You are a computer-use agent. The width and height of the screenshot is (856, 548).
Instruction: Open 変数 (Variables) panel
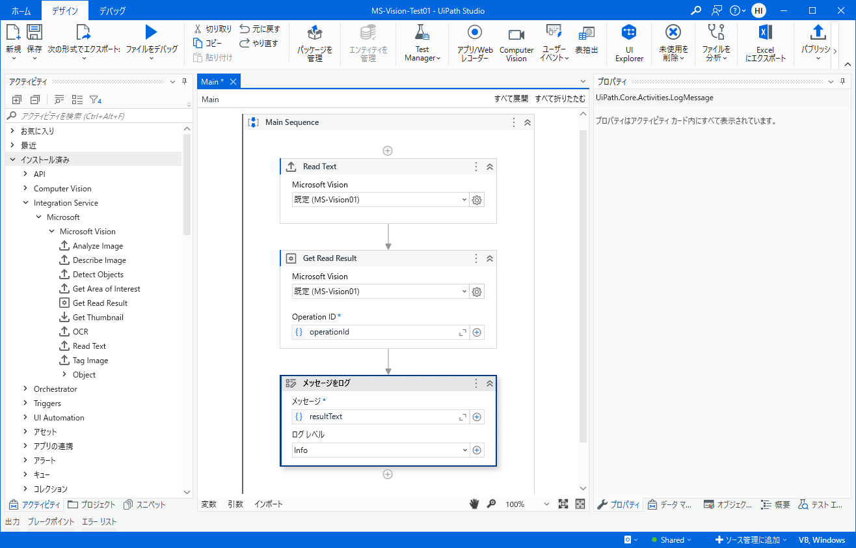click(x=209, y=504)
